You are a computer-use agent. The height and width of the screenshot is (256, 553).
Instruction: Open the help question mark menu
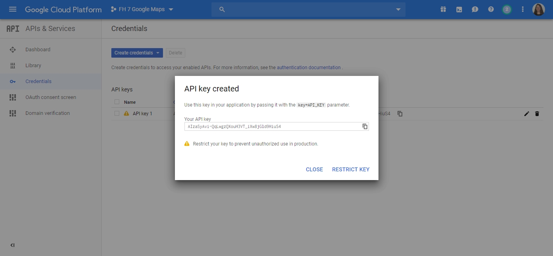tap(491, 10)
